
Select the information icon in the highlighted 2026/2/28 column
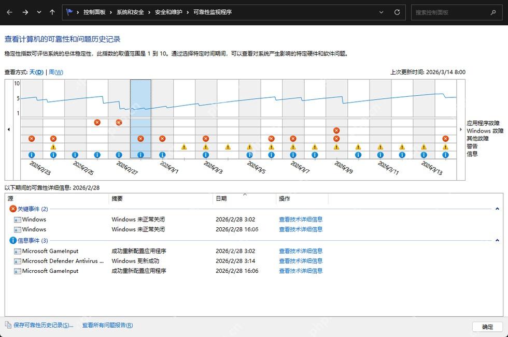tap(140, 155)
